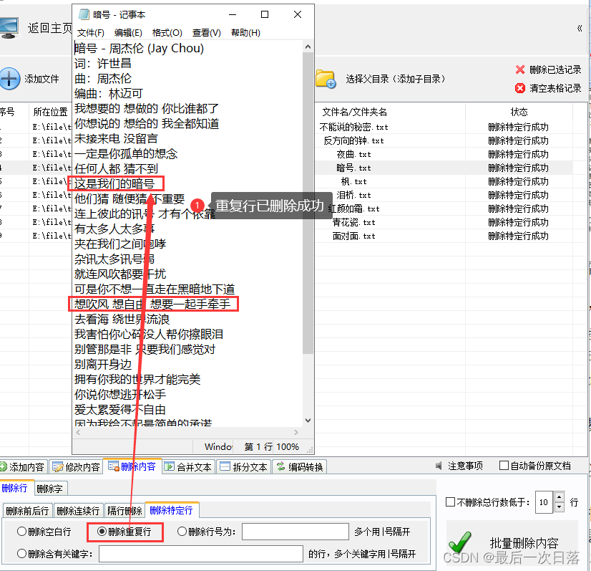Select the 青花瓷.txt row
Image resolution: width=591 pixels, height=571 pixels.
click(353, 222)
